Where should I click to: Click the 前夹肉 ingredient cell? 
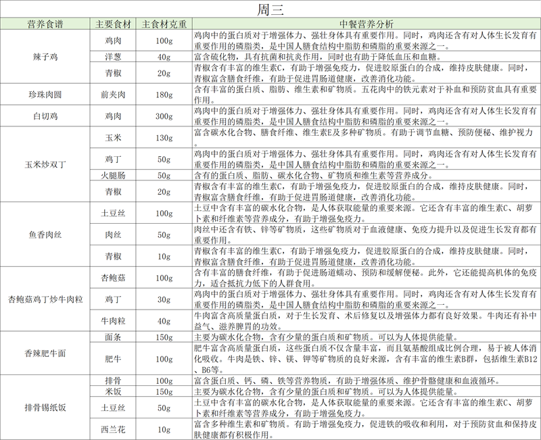[x=112, y=93]
